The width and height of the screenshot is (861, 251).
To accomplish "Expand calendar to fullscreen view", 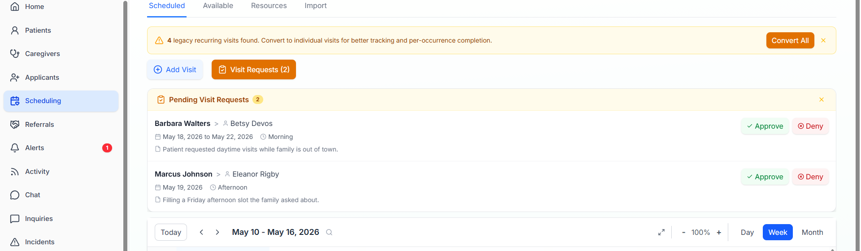I will click(x=661, y=232).
